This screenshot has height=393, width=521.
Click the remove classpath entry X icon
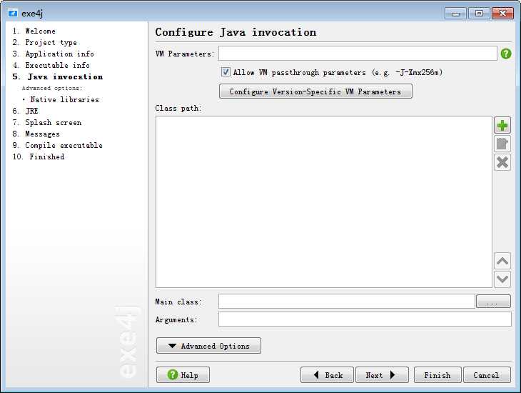pos(502,162)
